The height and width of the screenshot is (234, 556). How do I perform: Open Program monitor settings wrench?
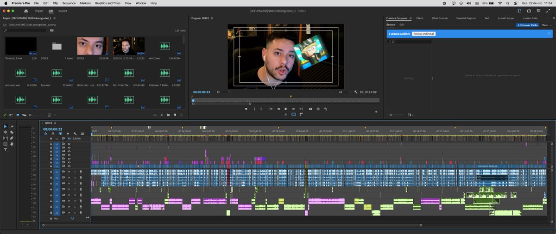tap(356, 92)
